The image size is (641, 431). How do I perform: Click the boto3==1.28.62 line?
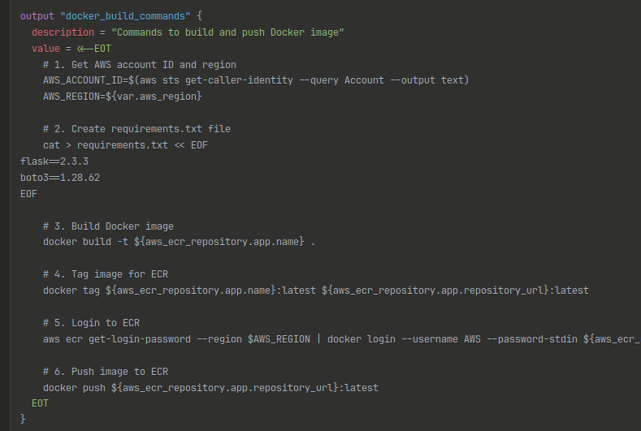point(60,178)
